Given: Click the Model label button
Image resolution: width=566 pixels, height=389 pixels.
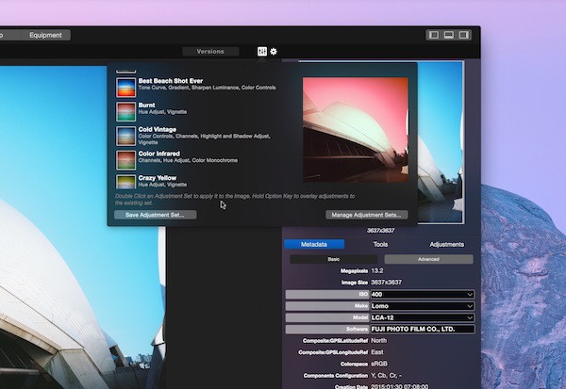Looking at the screenshot, I should (327, 317).
